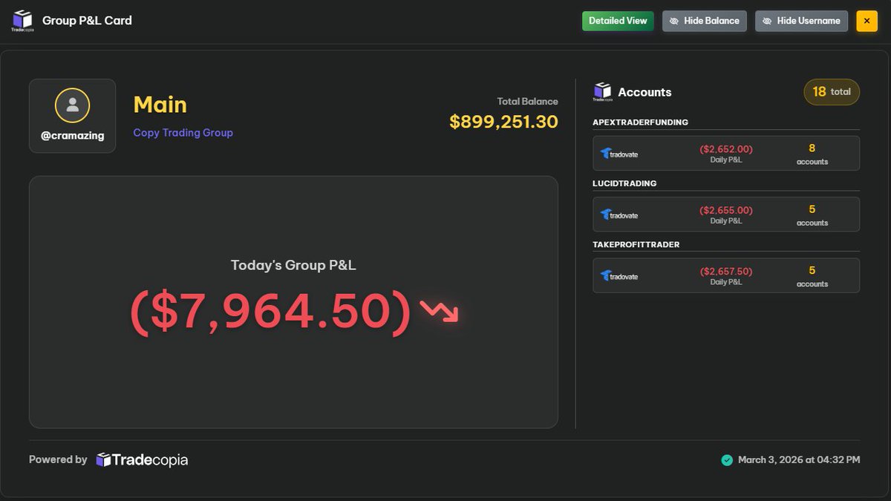Click the @cramazing username
This screenshot has width=891, height=501.
72,136
